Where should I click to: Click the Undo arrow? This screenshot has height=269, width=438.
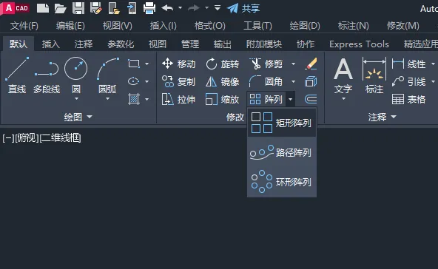click(167, 8)
